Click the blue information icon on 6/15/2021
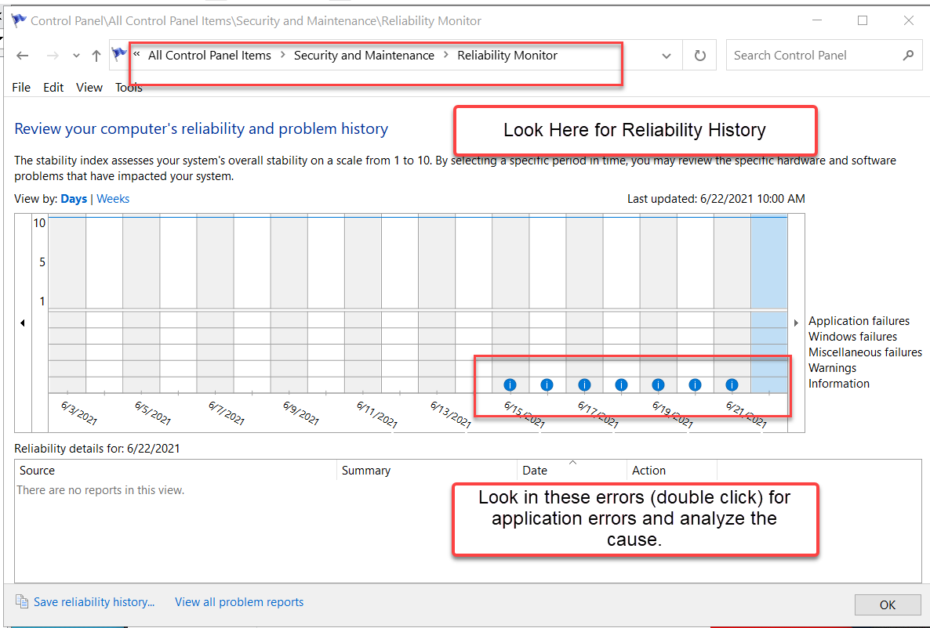The width and height of the screenshot is (930, 628). click(x=510, y=384)
